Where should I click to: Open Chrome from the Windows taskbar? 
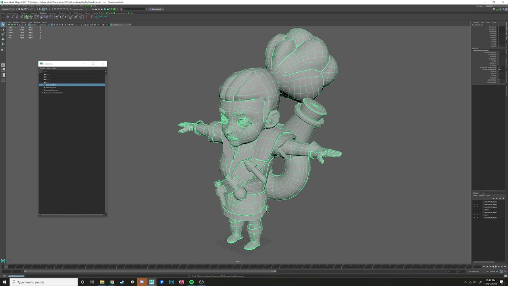click(x=112, y=282)
